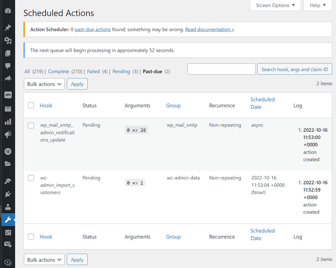
Task: Click the top '2 items' count
Action: coord(324,83)
